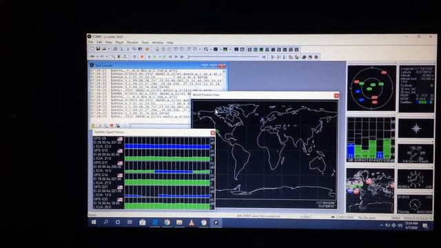The width and height of the screenshot is (441, 248).
Task: Click the New file toolbar icon
Action: point(92,49)
